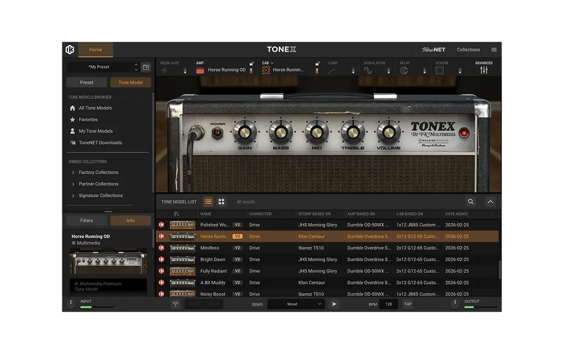This screenshot has height=353, width=563.
Task: Click the IK badge on the Bright Dawn row
Action: 162,259
